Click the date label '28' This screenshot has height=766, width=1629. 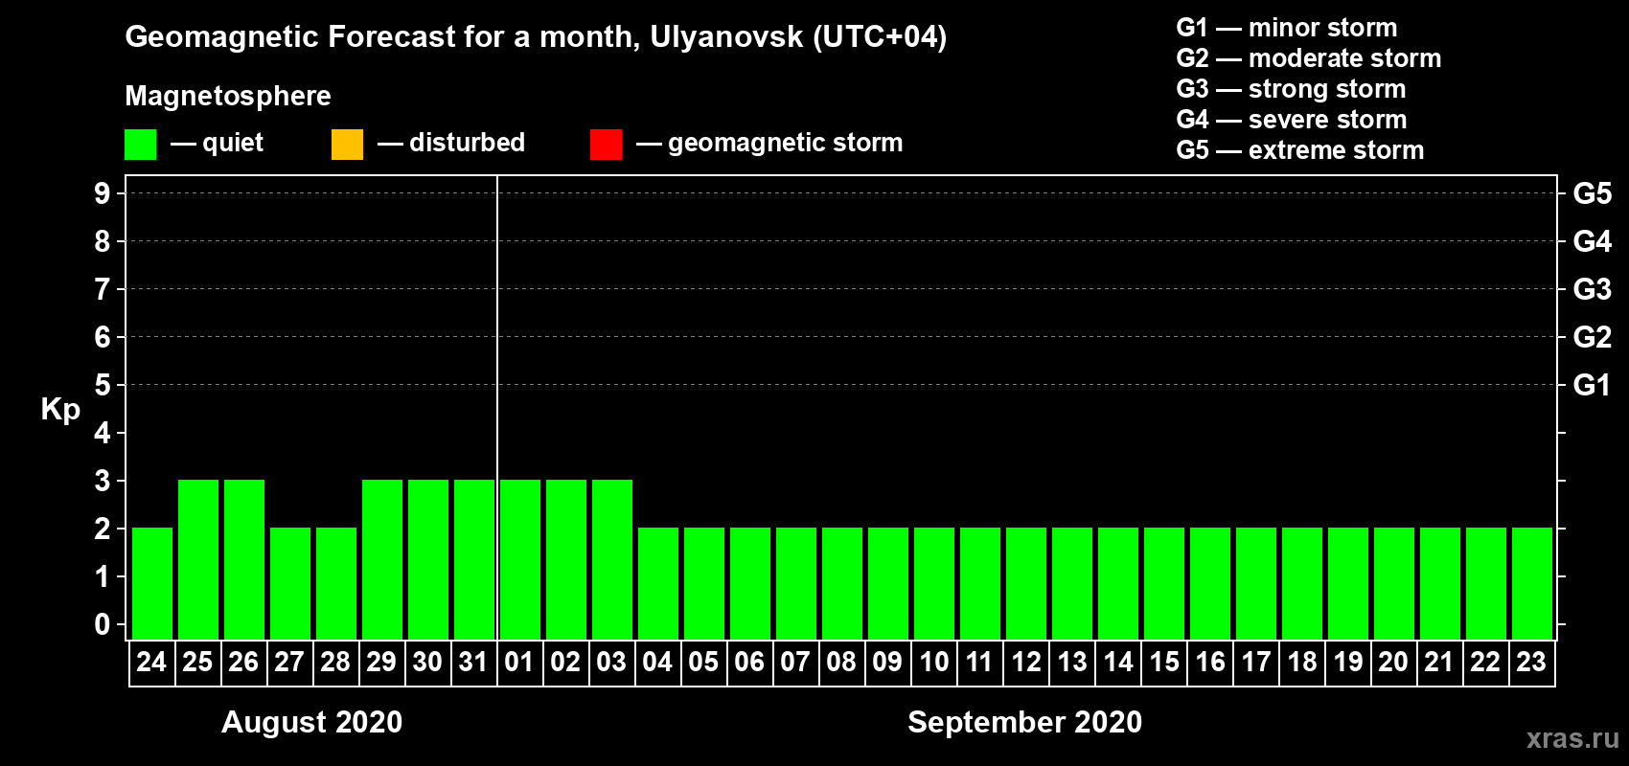click(335, 662)
